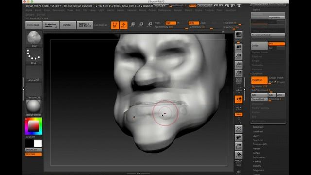311x175 pixels.
Task: Click the Frame mesh icon
Action: [239, 129]
